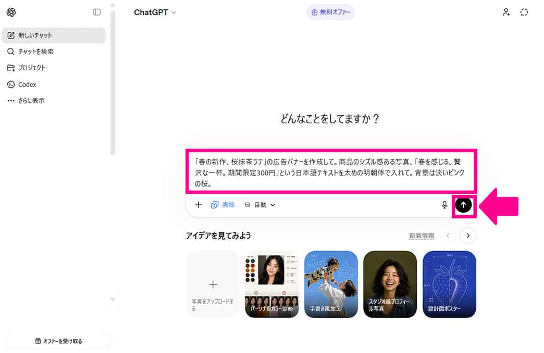Start a new chat via 新しいチャット

[54, 35]
